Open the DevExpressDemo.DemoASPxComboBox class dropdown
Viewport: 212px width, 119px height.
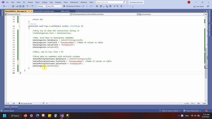tap(105, 14)
